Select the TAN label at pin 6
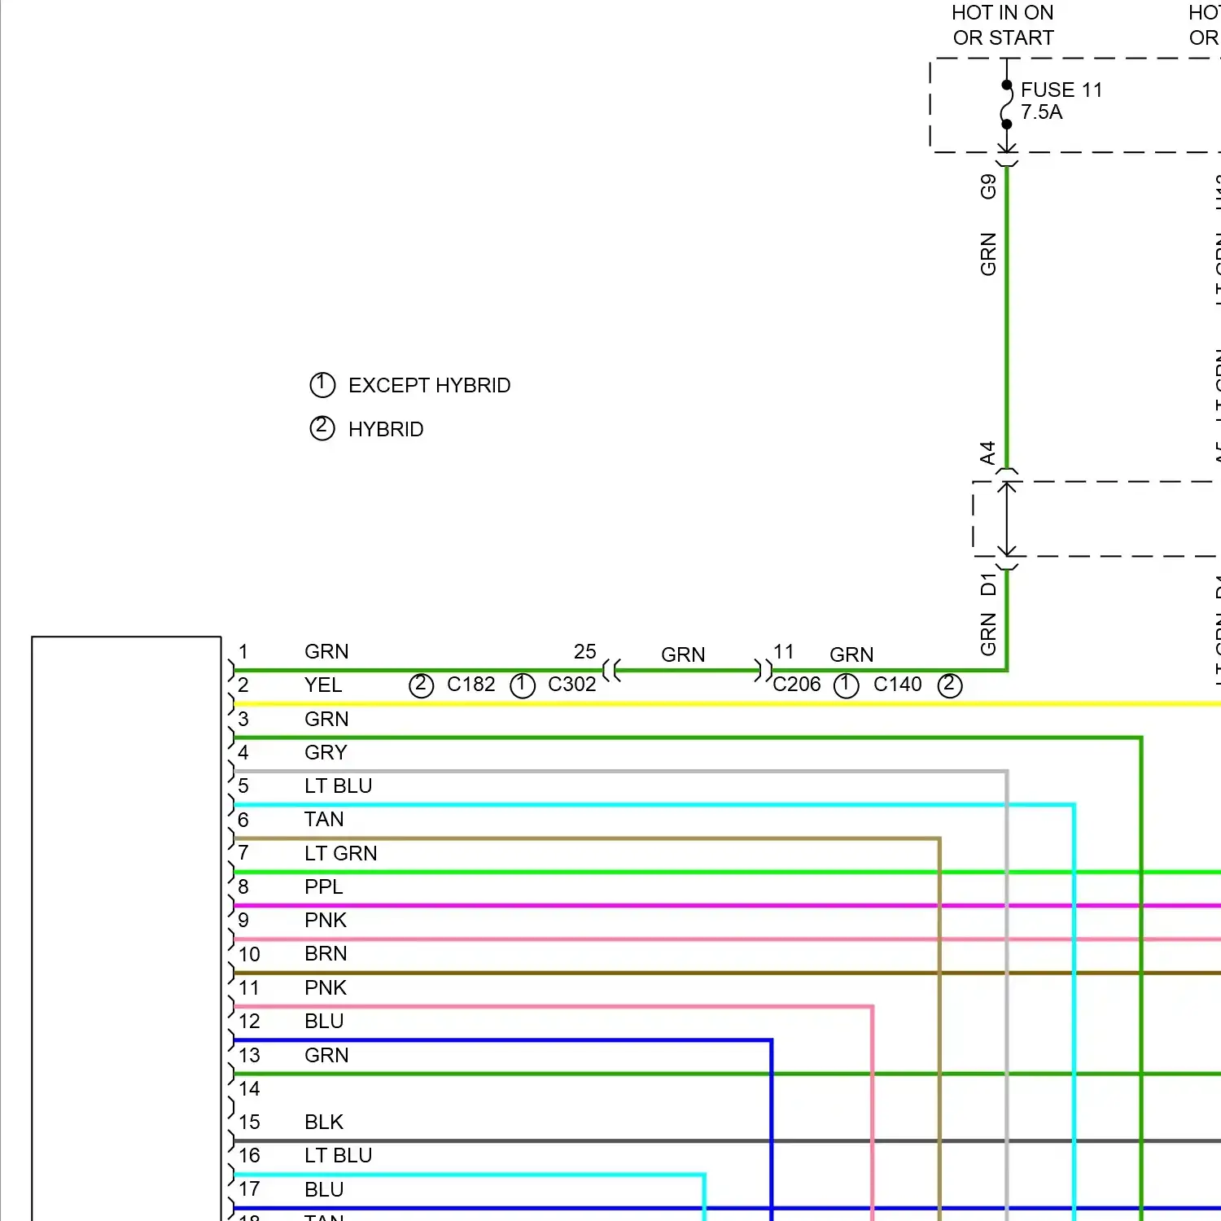 click(324, 820)
